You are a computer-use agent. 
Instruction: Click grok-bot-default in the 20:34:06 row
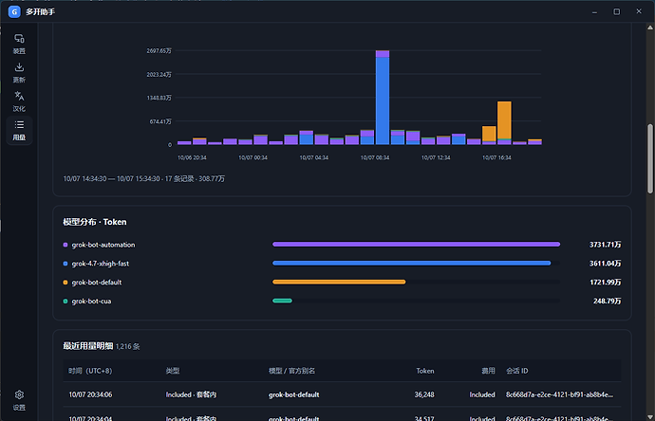pos(293,394)
